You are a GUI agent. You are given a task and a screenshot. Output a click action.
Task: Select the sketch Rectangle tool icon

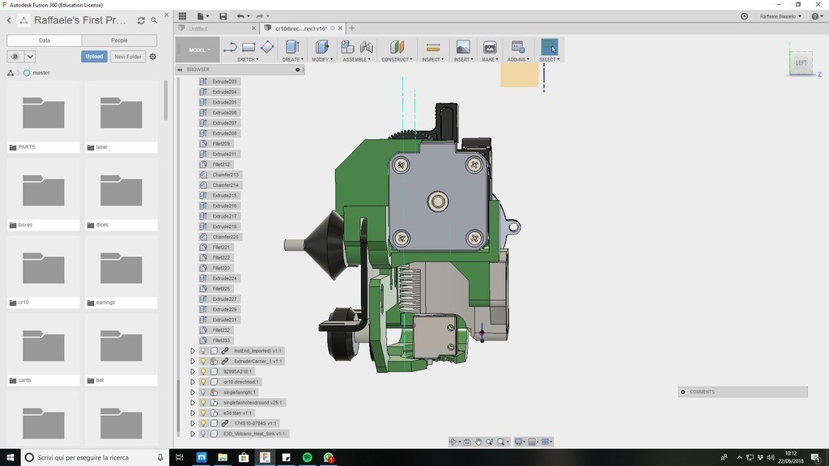(x=249, y=48)
